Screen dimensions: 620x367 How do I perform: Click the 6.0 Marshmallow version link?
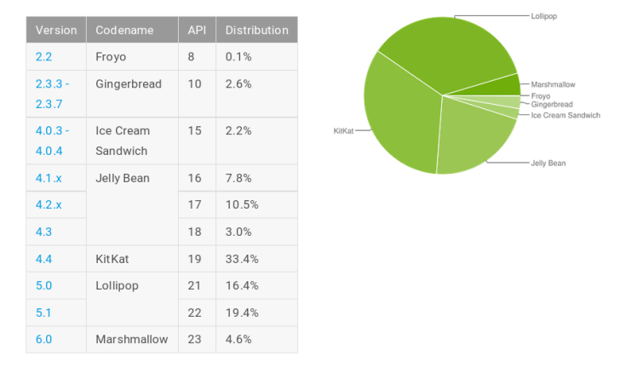(43, 339)
